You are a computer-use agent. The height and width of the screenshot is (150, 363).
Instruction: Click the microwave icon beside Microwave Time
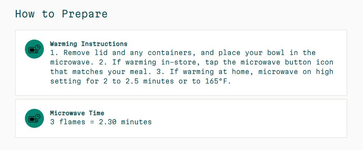pos(34,118)
